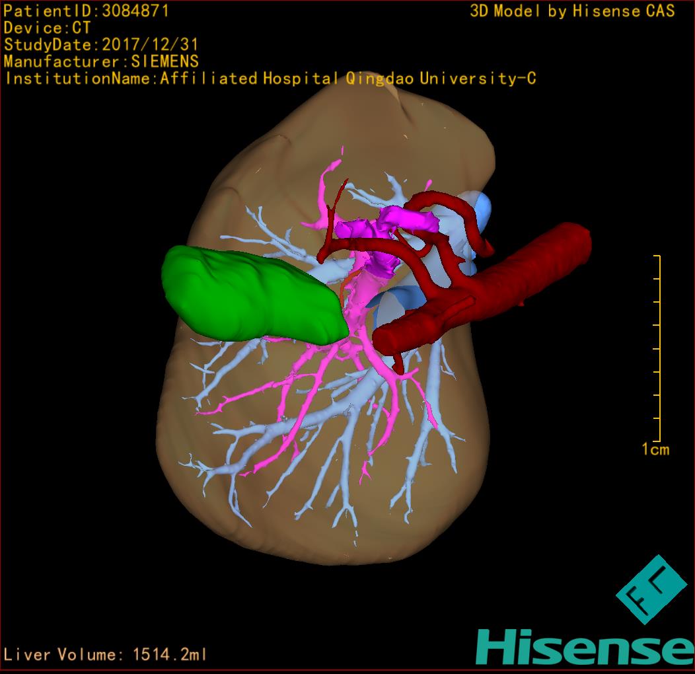The height and width of the screenshot is (674, 695).
Task: Click the teal orientation cube marker
Action: click(651, 589)
